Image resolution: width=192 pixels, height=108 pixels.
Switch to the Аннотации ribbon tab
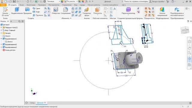pos(31,5)
